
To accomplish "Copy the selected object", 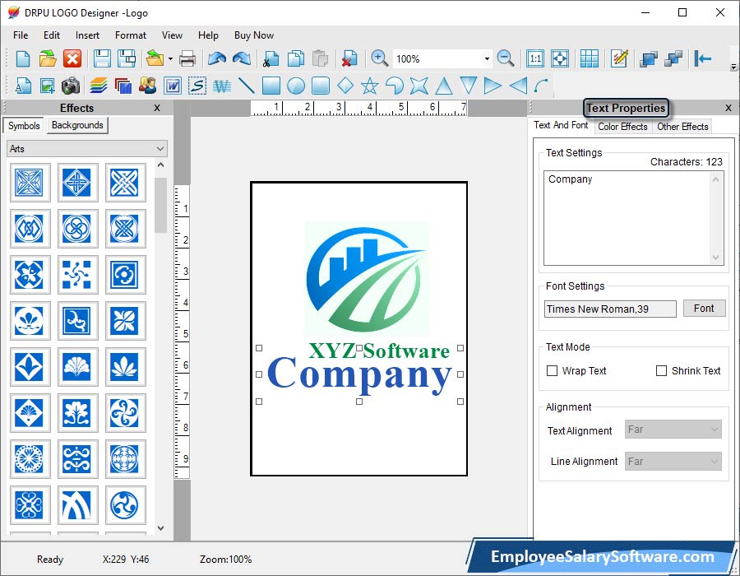I will coord(296,59).
